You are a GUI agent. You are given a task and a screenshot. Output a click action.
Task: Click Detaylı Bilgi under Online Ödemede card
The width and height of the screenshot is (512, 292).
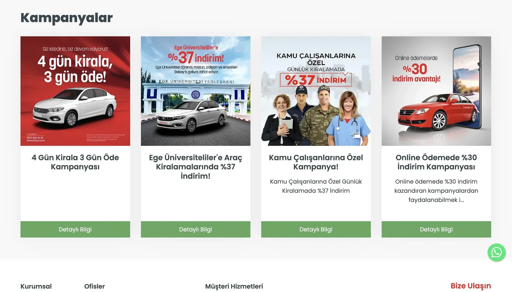436,229
